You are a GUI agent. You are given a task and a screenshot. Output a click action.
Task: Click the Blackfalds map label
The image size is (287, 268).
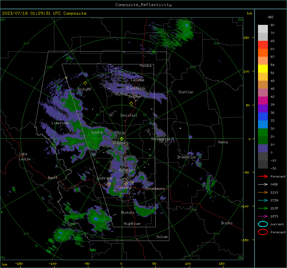[x=136, y=88]
